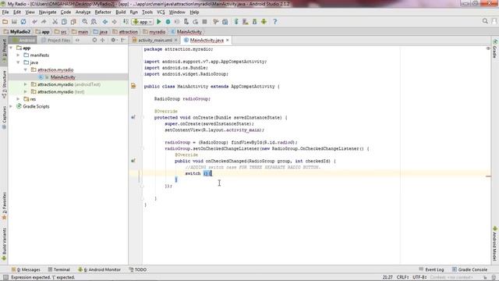Open the File menu
Screen dimensions: 499x281
point(5,12)
